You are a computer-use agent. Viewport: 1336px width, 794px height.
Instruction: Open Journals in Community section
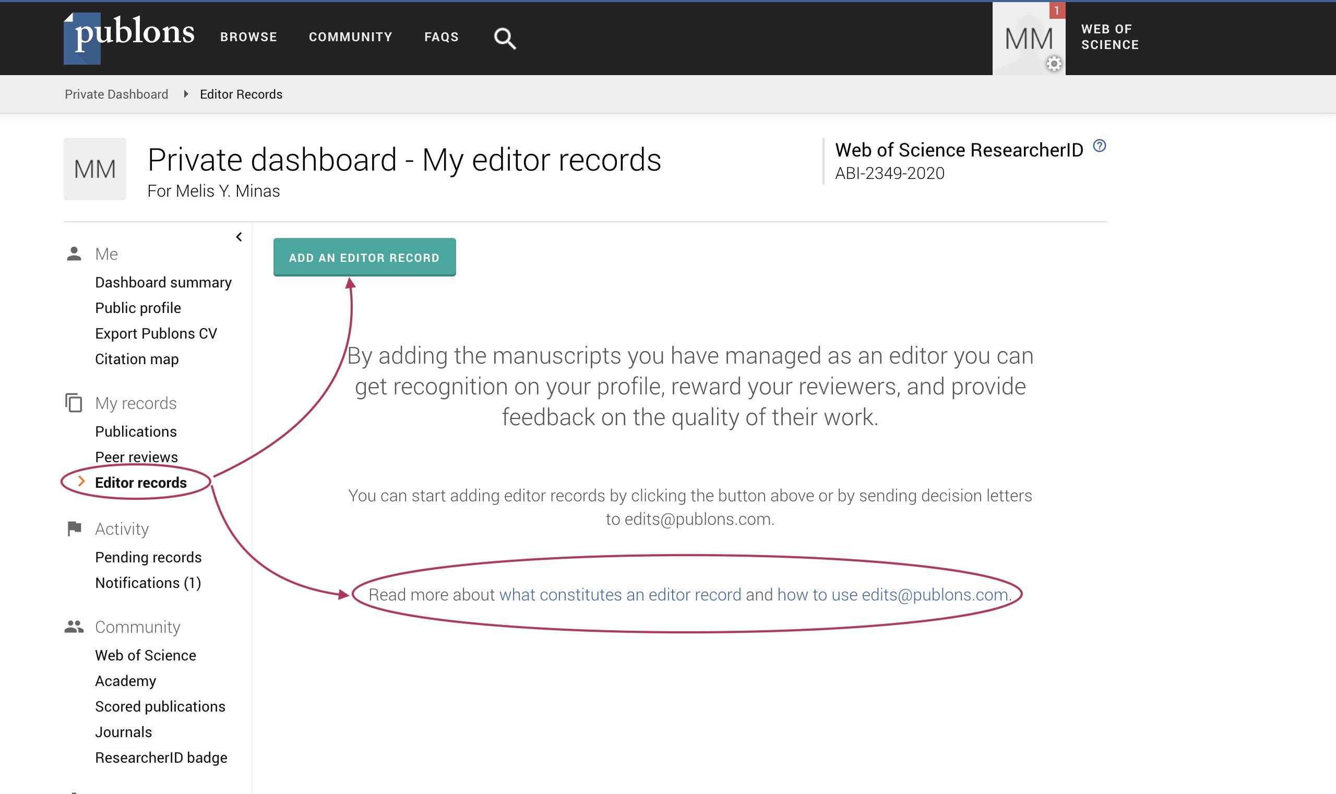(x=124, y=732)
